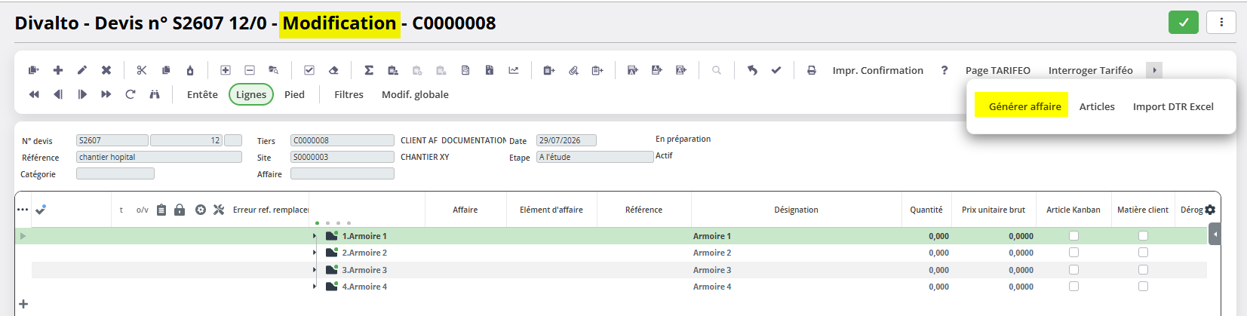
Task: Click the chart line statistics icon
Action: pyautogui.click(x=514, y=70)
